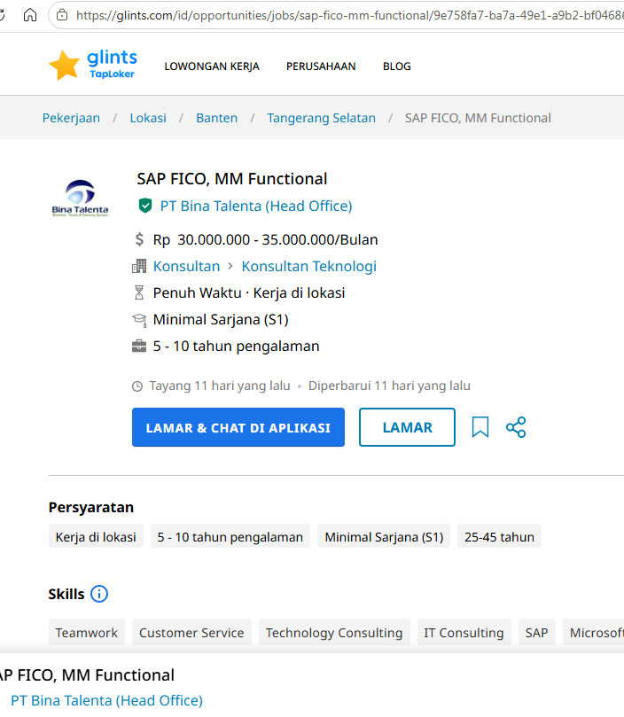The width and height of the screenshot is (624, 717).
Task: Click the salary range Rp 30.000.000 text
Action: pyautogui.click(x=265, y=239)
